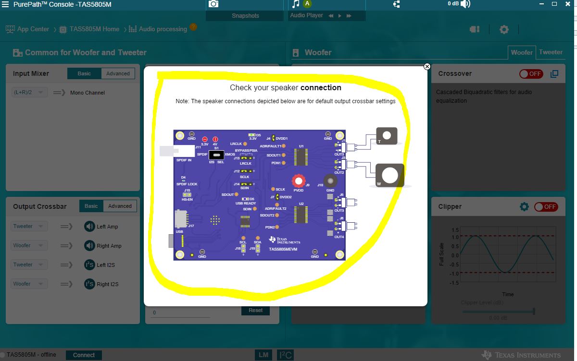The image size is (577, 361).
Task: Select the Input Mixer Basic mode
Action: point(84,73)
